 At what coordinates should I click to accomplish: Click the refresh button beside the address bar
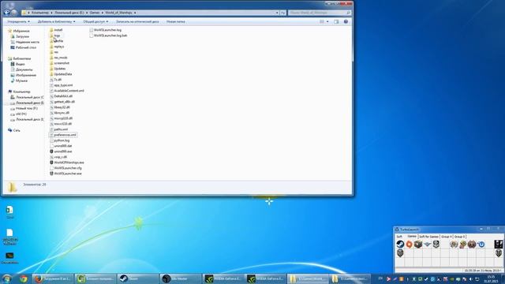coord(282,13)
